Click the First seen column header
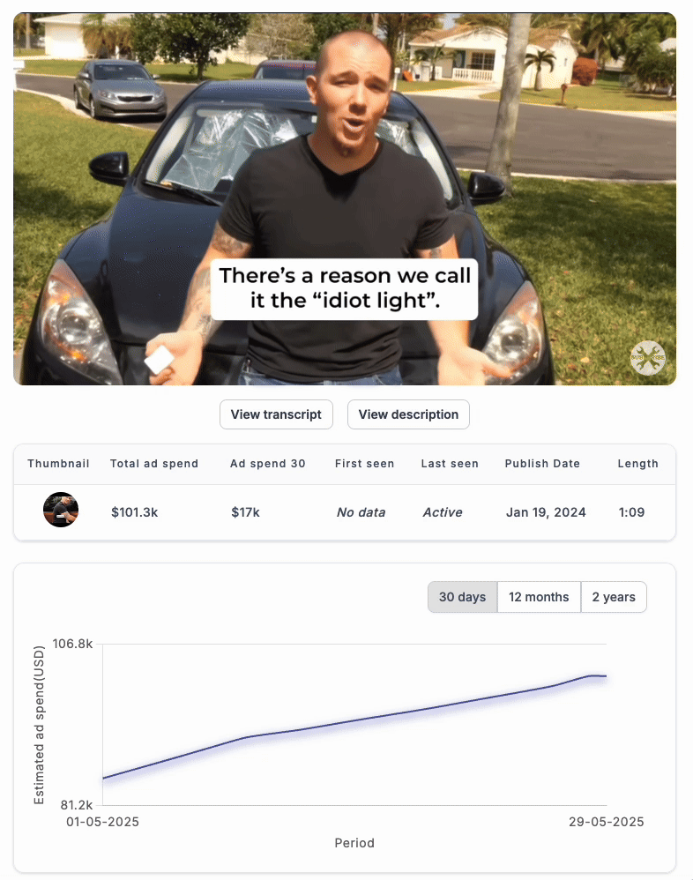Viewport: 693px width, 880px height. (x=365, y=464)
